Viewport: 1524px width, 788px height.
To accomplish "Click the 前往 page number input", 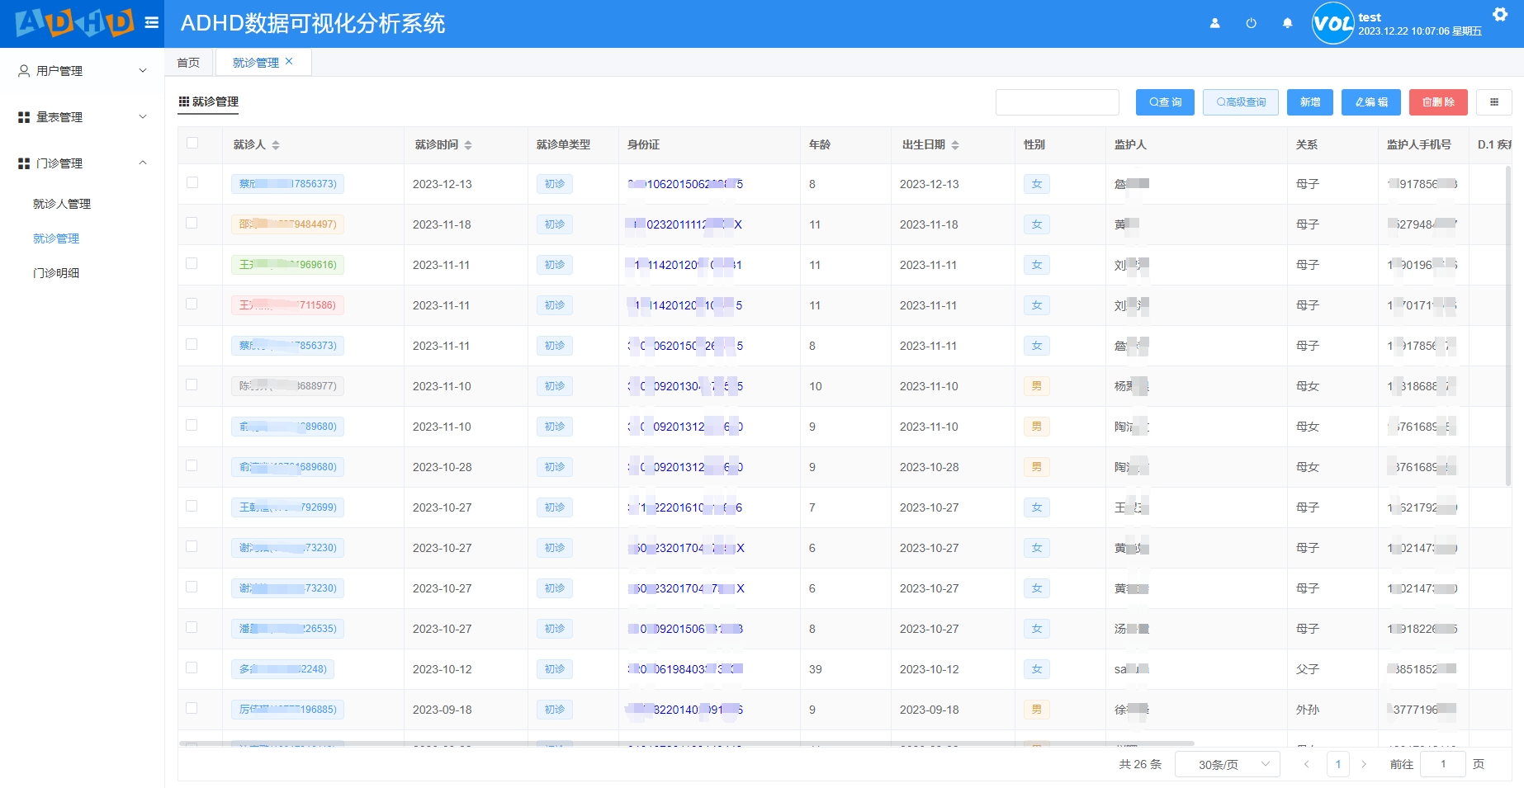I will 1443,764.
